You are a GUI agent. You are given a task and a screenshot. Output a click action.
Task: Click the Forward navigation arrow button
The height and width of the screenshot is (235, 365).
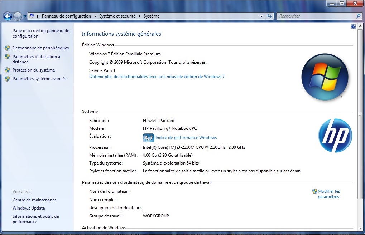18,16
